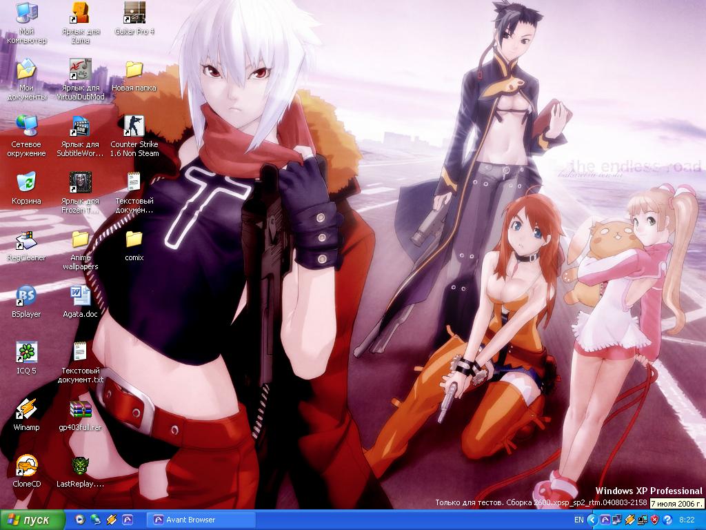The height and width of the screenshot is (530, 706).
Task: Click the Winamp lightning tray icon
Action: [x=630, y=520]
